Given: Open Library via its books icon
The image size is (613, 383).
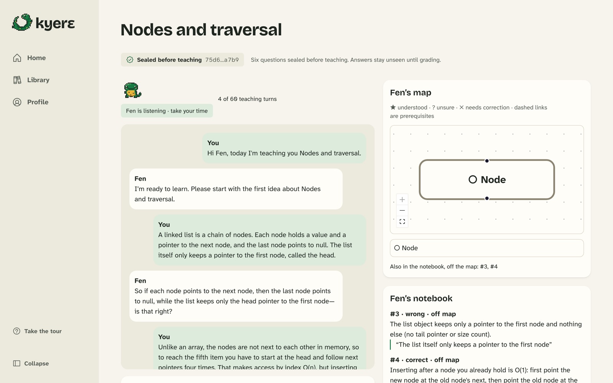Looking at the screenshot, I should (x=17, y=80).
